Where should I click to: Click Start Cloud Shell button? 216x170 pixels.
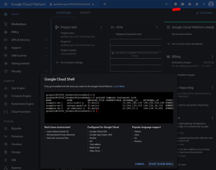click(x=161, y=164)
